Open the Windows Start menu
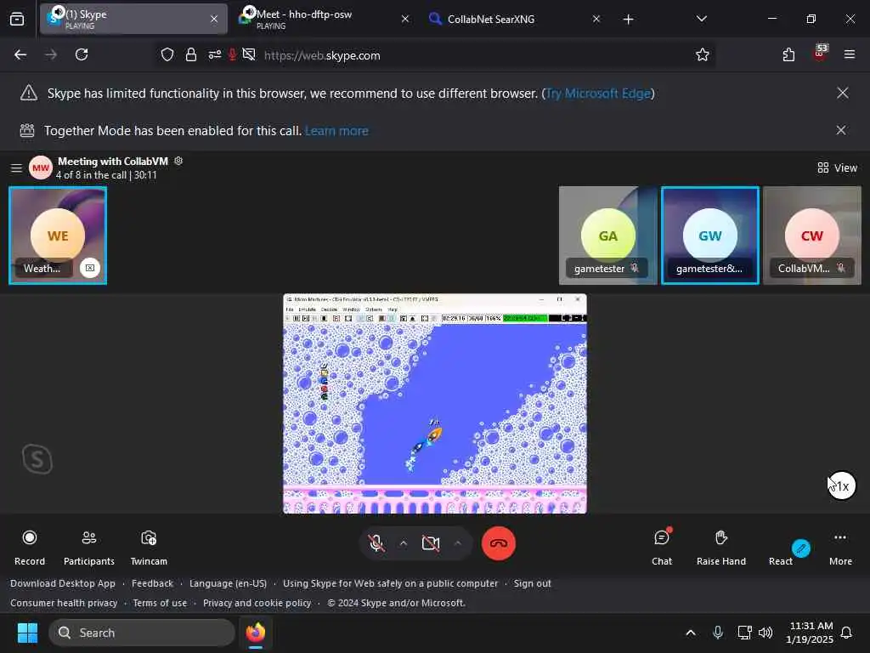The width and height of the screenshot is (870, 653). [x=27, y=633]
